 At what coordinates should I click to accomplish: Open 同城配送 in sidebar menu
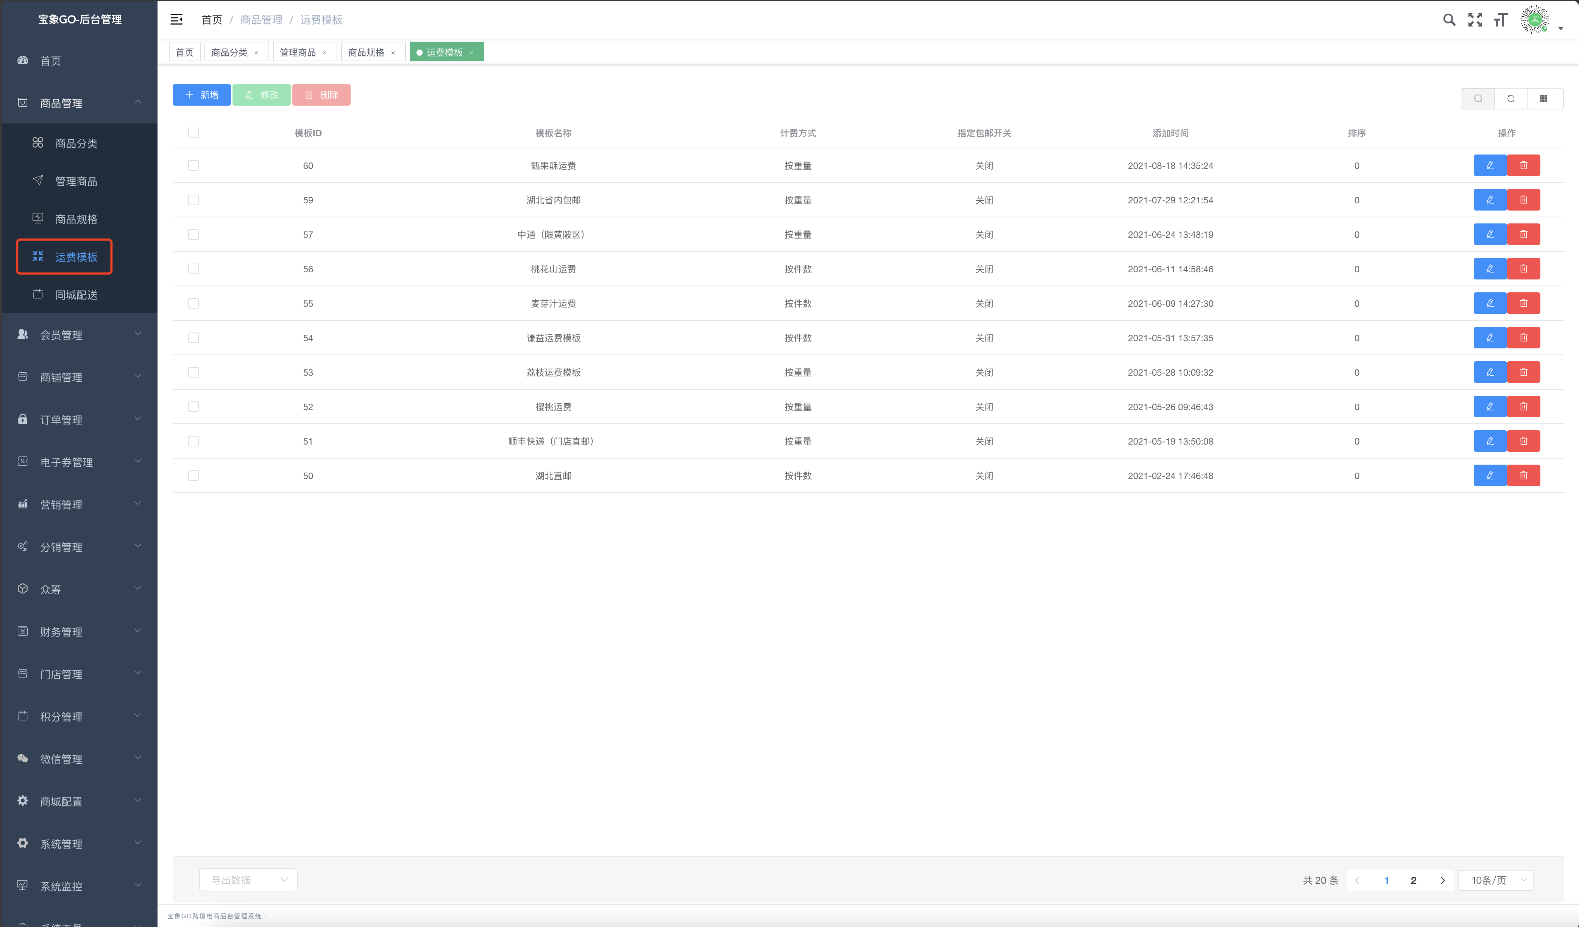(x=76, y=295)
